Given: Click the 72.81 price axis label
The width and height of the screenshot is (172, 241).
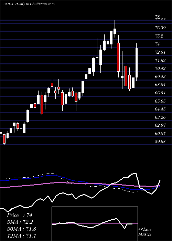Looking at the screenshot, I should click(x=160, y=52).
